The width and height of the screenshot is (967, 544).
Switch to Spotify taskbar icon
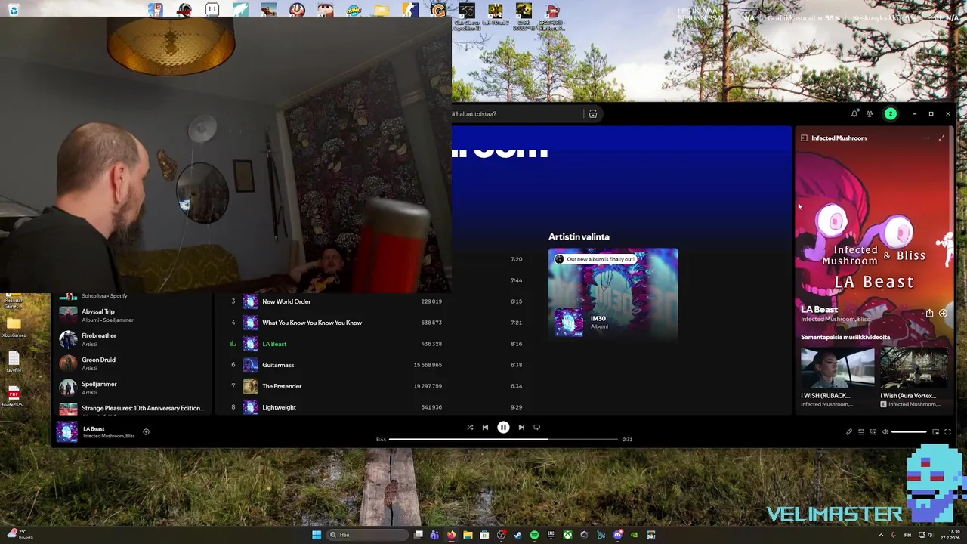click(534, 535)
